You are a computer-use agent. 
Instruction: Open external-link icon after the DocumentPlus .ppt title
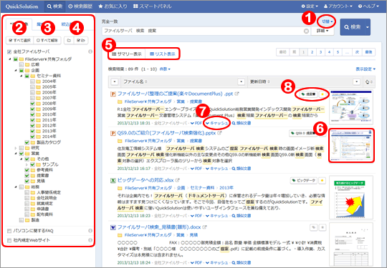pos(237,94)
